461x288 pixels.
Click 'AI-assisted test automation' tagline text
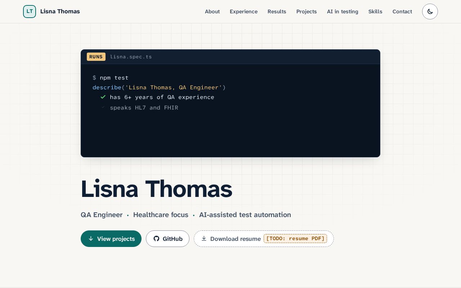click(245, 215)
